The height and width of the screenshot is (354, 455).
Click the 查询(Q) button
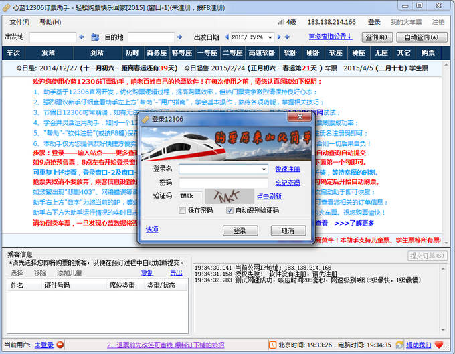point(377,37)
